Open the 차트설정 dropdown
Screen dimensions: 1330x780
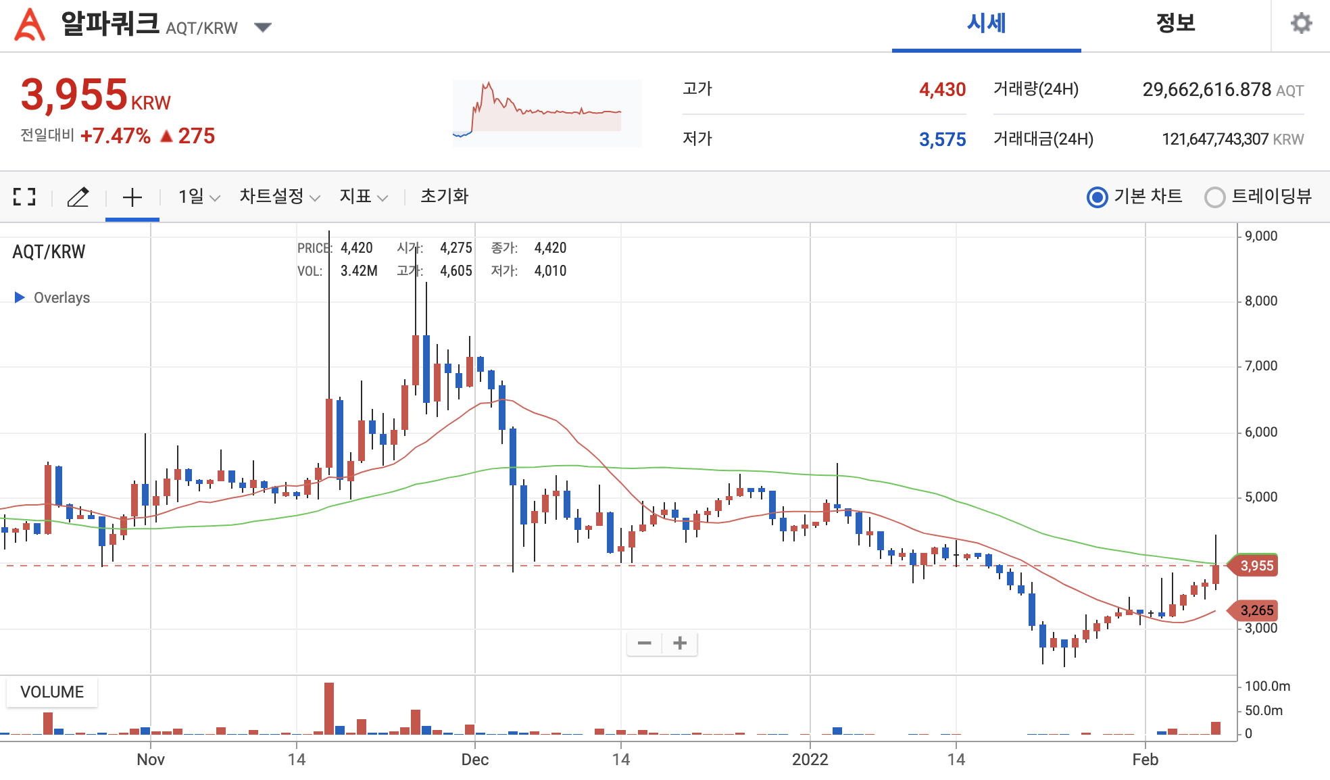point(279,197)
